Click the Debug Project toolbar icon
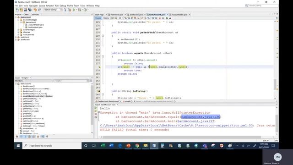Image resolution: width=293 pixels, height=165 pixels. coord(80,10)
